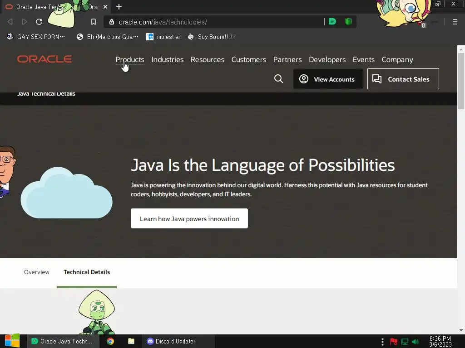465x348 pixels.
Task: Click the green shield icon in address bar
Action: pyautogui.click(x=348, y=22)
